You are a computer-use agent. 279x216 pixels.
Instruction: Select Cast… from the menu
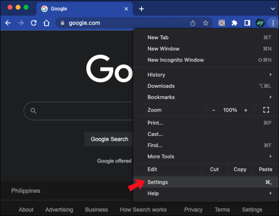(x=206, y=134)
